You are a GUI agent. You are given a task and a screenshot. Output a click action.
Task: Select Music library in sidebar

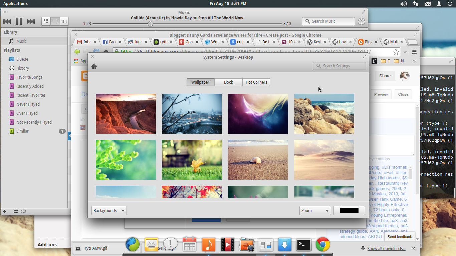[x=34, y=41]
